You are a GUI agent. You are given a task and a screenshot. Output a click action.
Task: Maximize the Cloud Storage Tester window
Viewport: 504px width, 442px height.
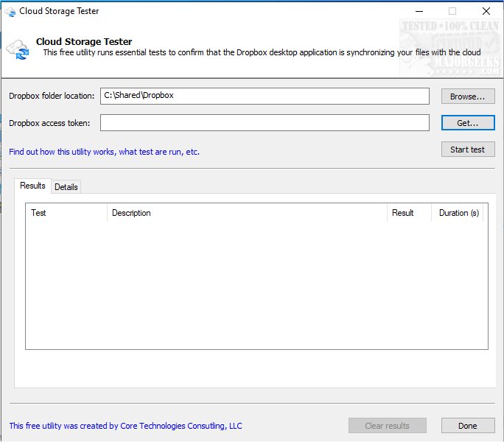[x=452, y=11]
